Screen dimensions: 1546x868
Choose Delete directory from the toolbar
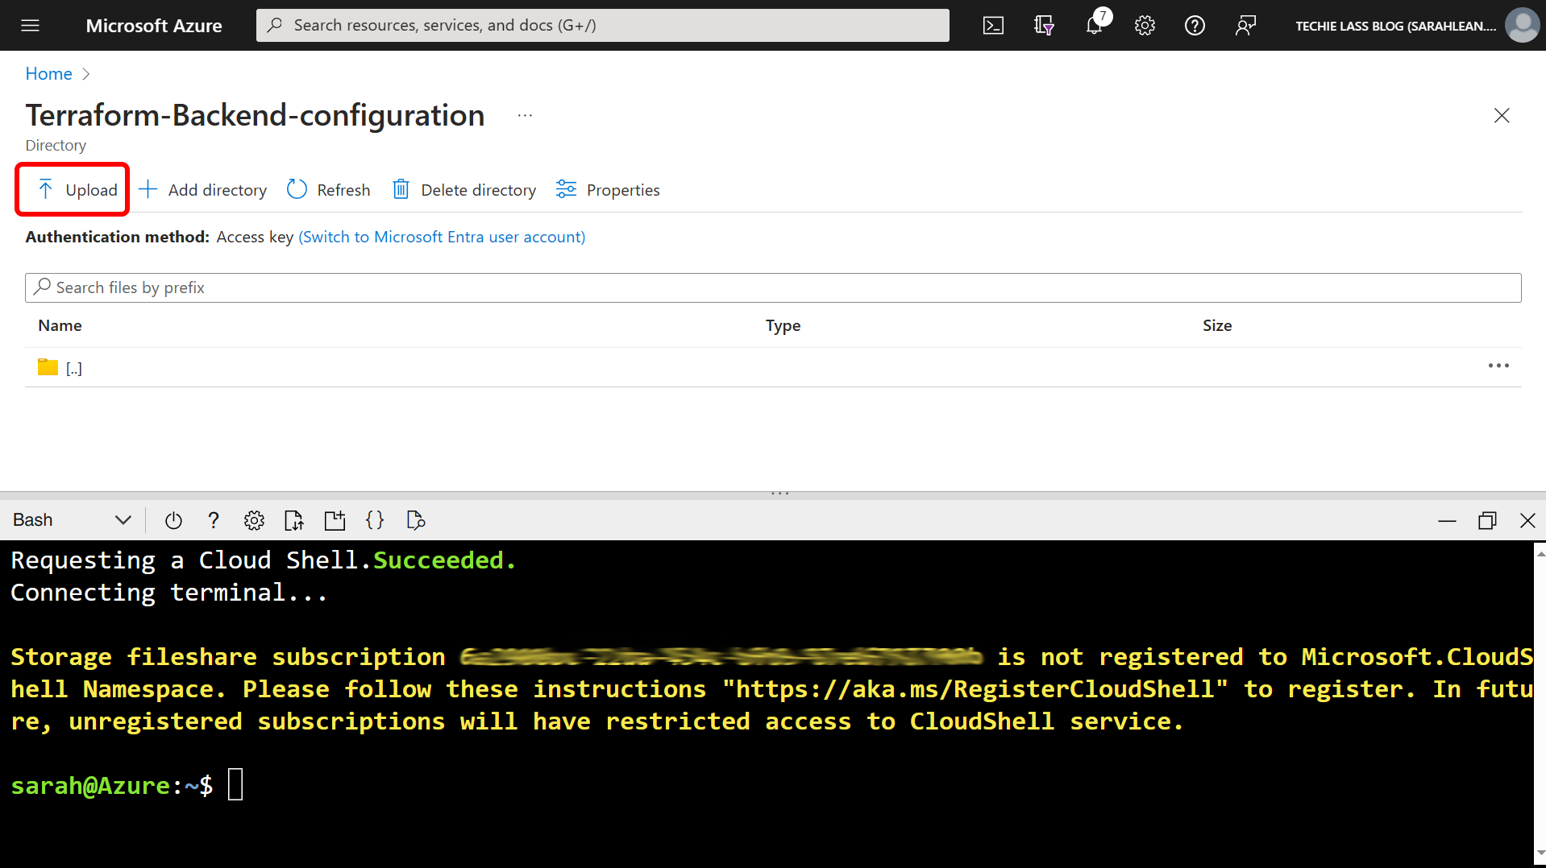coord(463,189)
